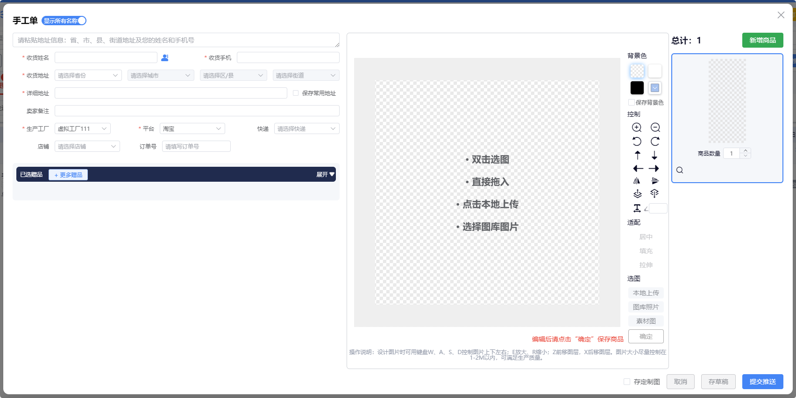The height and width of the screenshot is (398, 796).
Task: Click 图库照片 button
Action: click(646, 307)
